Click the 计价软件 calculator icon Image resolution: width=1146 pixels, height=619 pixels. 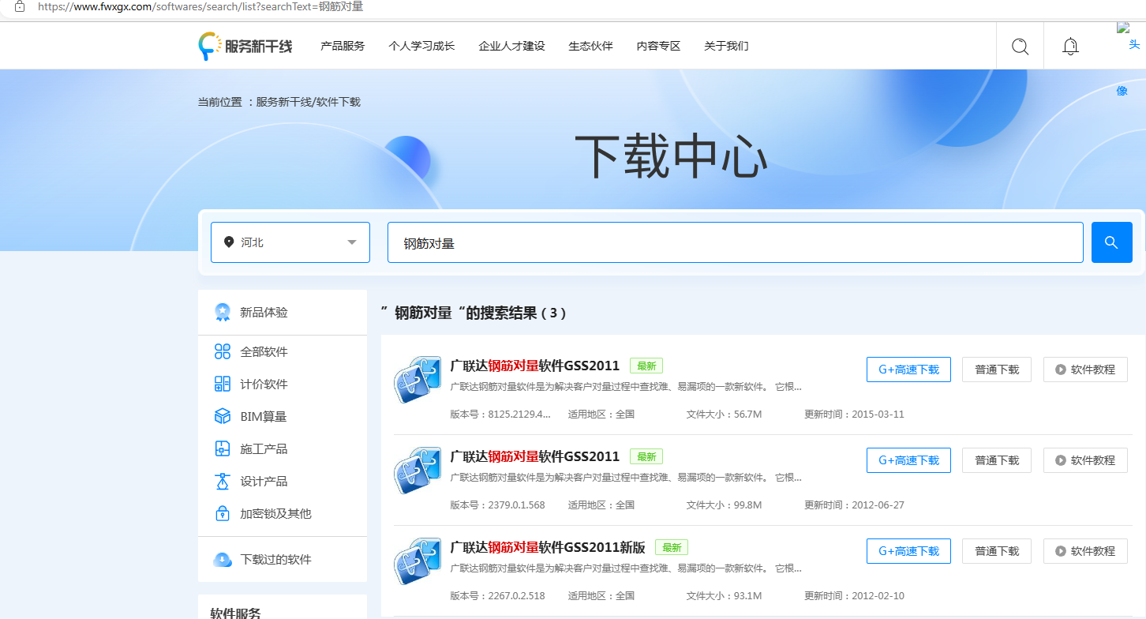(223, 384)
